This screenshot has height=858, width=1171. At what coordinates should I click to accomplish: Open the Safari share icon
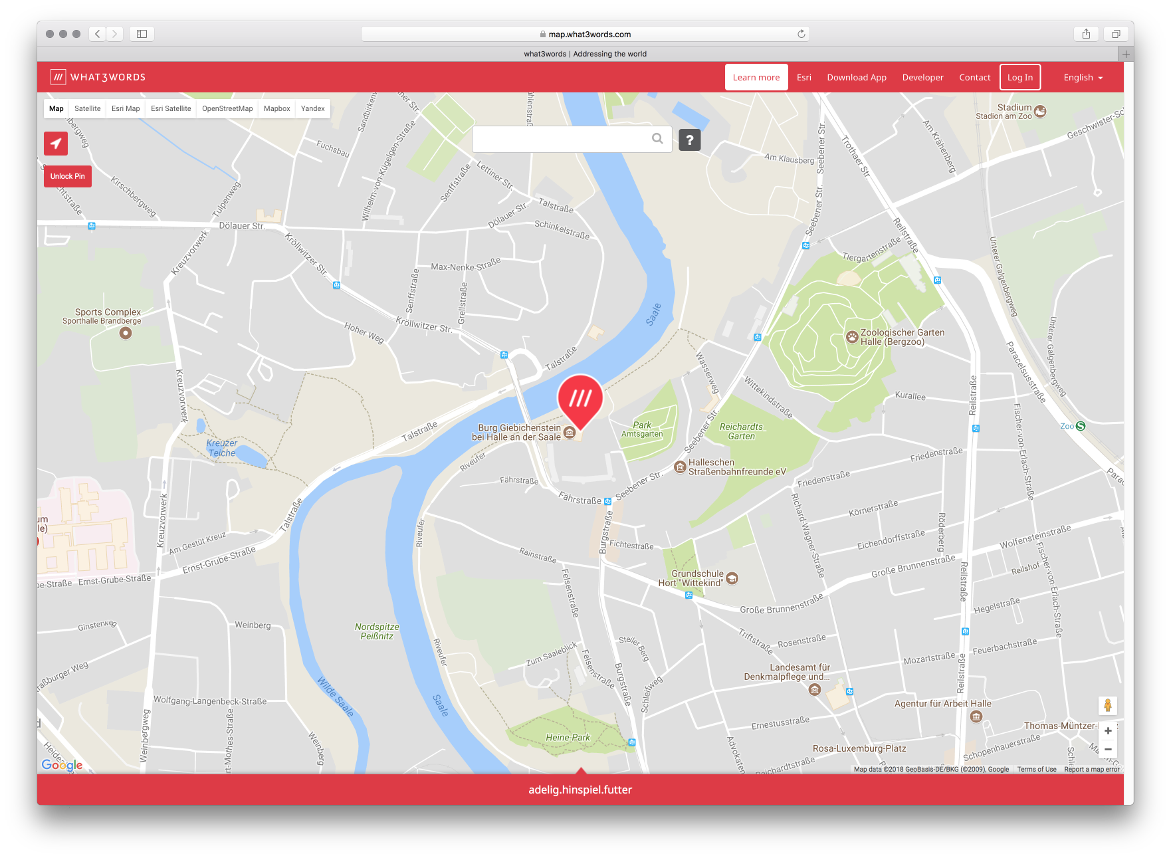(1086, 34)
